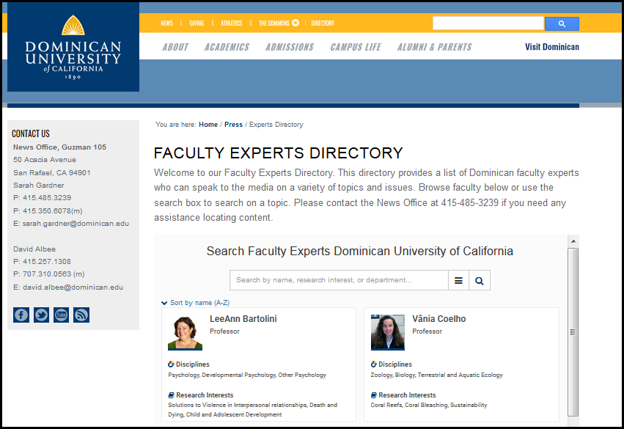Open the About menu
Image resolution: width=624 pixels, height=429 pixels.
click(x=175, y=47)
